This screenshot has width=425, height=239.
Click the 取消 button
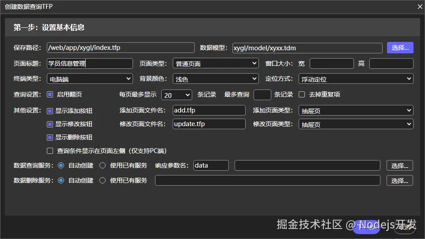(x=405, y=227)
